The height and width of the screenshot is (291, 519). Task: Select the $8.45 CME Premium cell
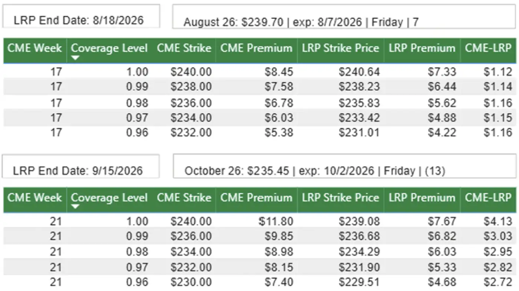click(278, 72)
